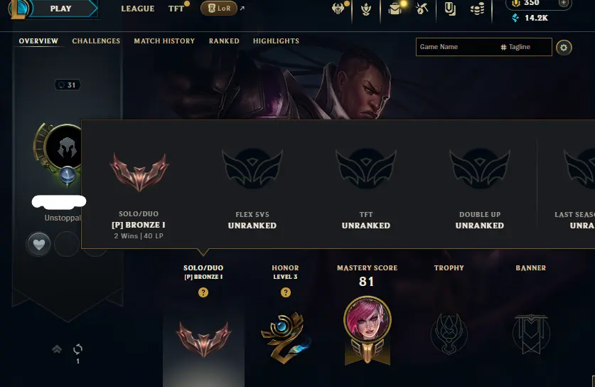Click the question mark under Honor Level 3
The image size is (595, 387).
[x=286, y=292]
